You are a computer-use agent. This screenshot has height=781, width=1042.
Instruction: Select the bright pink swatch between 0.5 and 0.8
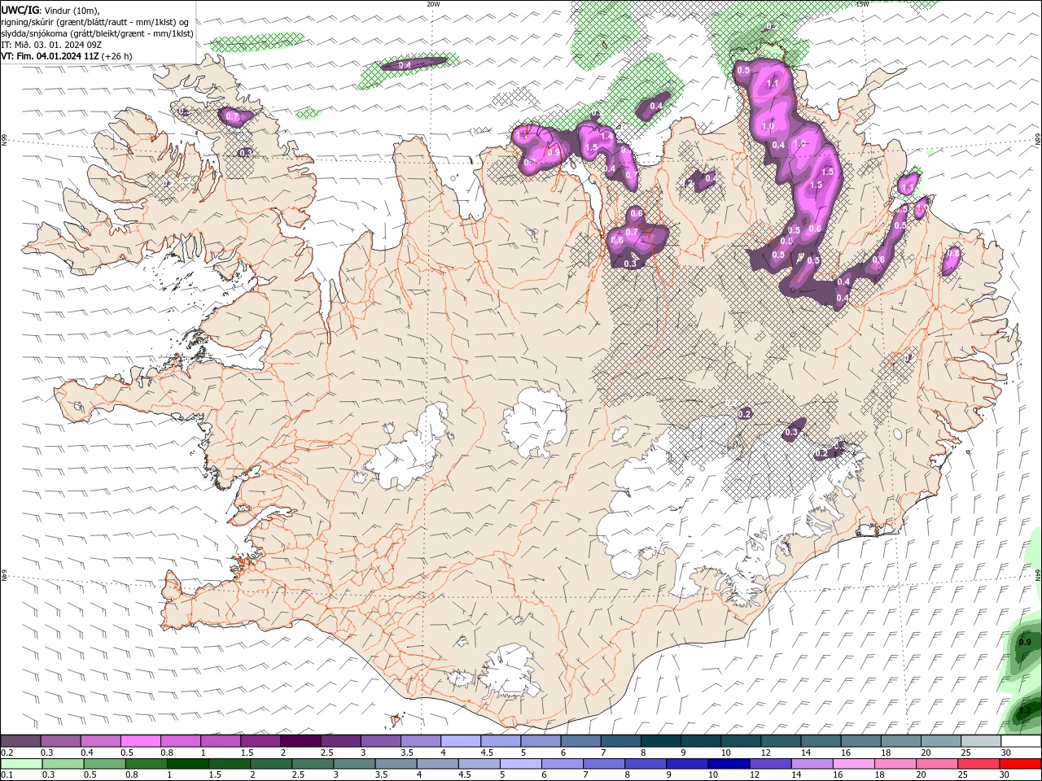[140, 741]
